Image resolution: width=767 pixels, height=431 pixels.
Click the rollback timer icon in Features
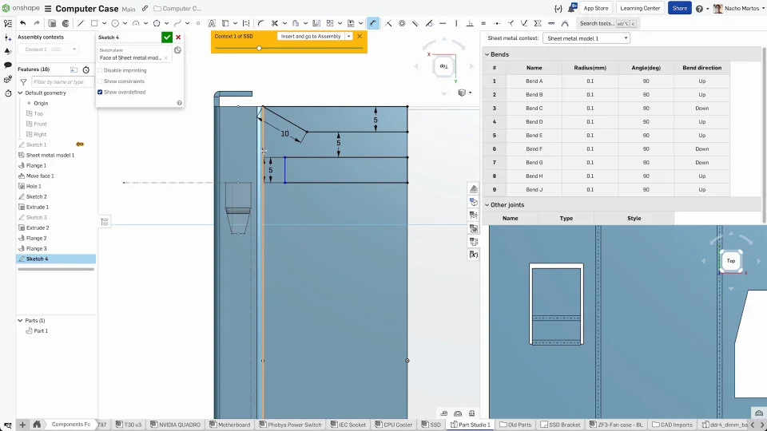[x=86, y=69]
